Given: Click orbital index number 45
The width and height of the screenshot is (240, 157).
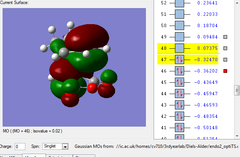Looking at the screenshot, I should (164, 82).
